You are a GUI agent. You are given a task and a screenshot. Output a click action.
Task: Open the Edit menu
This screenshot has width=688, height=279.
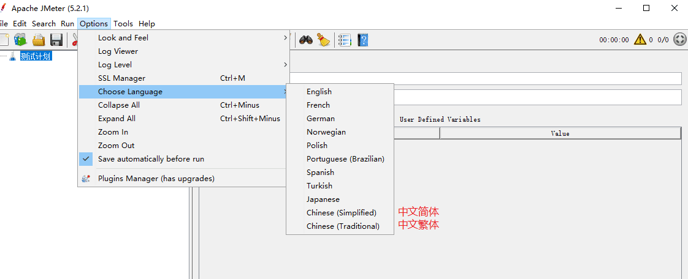[x=20, y=24]
